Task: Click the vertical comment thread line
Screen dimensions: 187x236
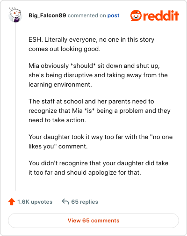Action: pyautogui.click(x=15, y=107)
